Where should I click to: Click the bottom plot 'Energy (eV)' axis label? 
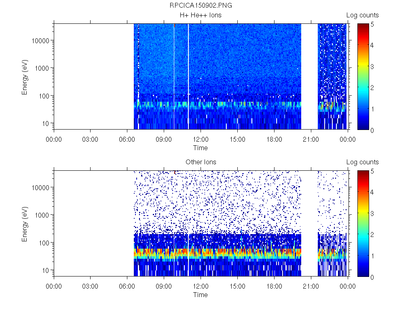click(25, 224)
